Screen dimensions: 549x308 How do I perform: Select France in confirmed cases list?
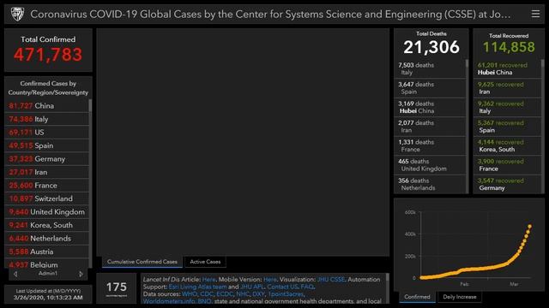[x=47, y=186]
